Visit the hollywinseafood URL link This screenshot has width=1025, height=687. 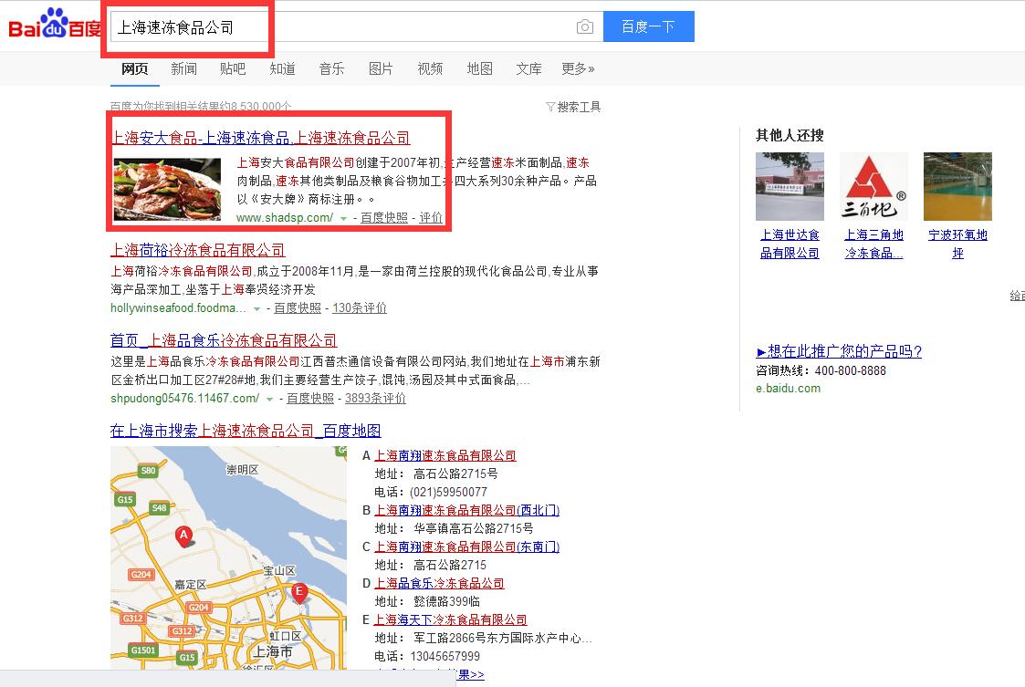click(x=179, y=307)
